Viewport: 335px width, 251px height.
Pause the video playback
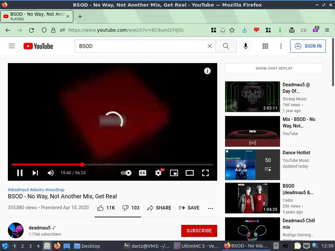tap(20, 173)
